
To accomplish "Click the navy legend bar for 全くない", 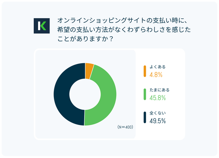I will click(x=145, y=117).
